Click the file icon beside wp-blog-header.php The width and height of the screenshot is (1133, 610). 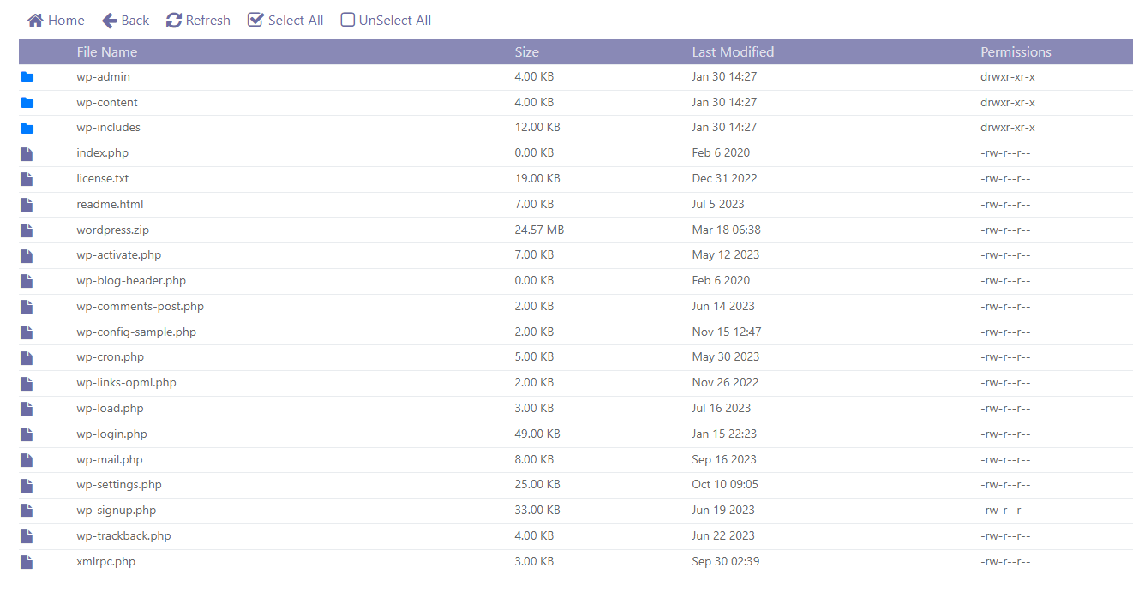pos(27,281)
